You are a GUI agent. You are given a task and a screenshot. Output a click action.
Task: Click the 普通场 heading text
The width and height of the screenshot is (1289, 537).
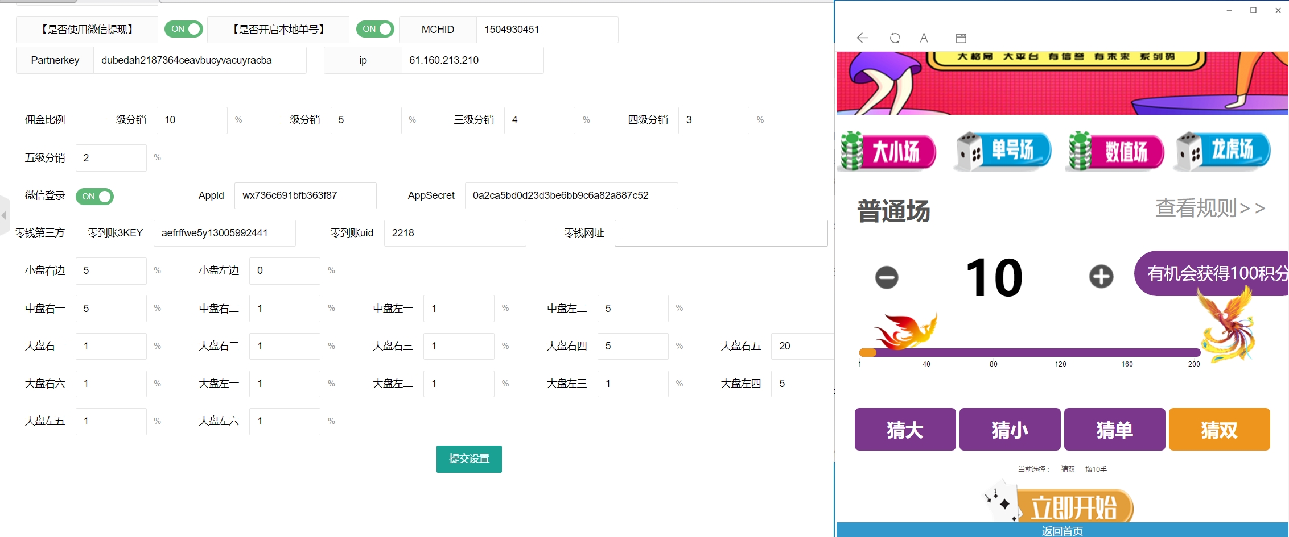893,211
